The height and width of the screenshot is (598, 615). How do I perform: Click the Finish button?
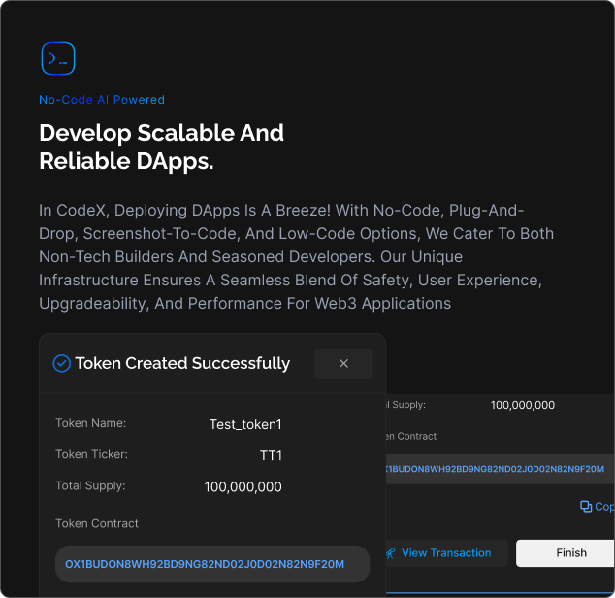coord(566,553)
